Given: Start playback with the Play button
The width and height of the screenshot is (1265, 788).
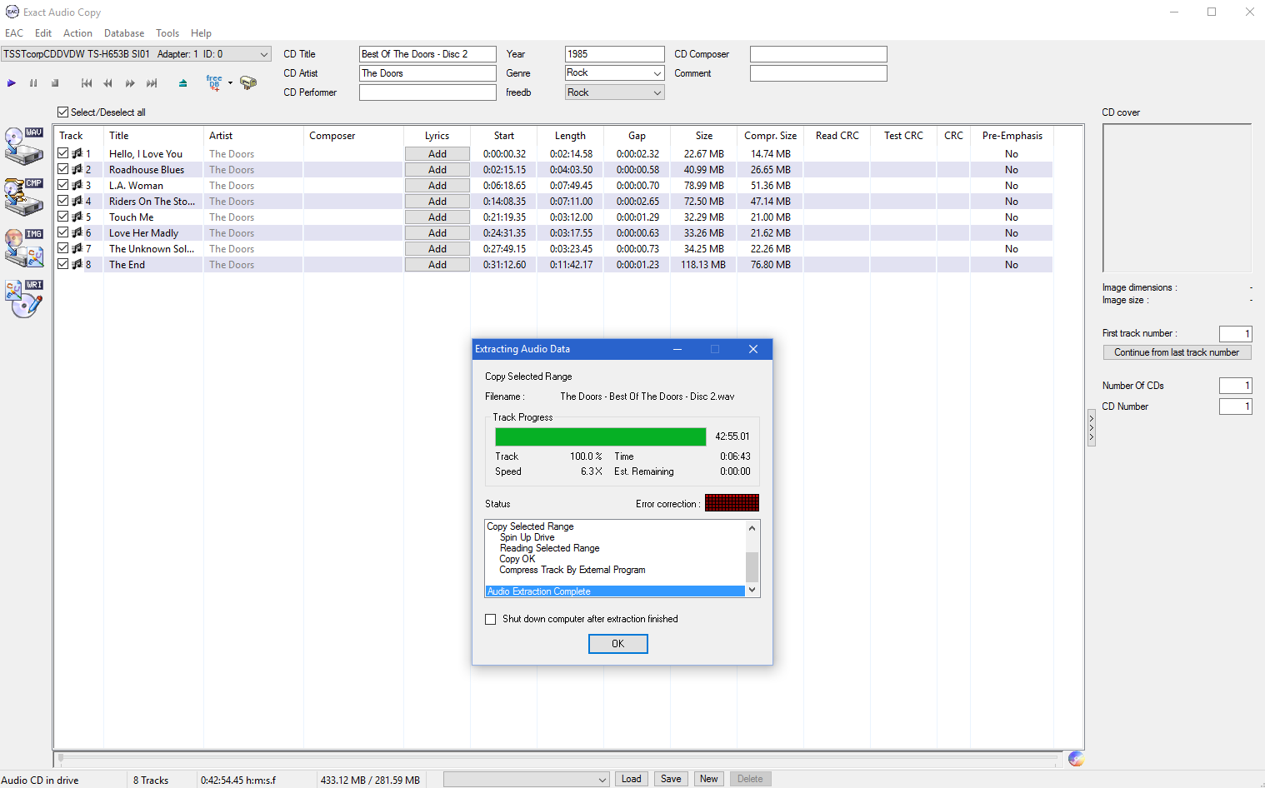Looking at the screenshot, I should click(x=12, y=83).
